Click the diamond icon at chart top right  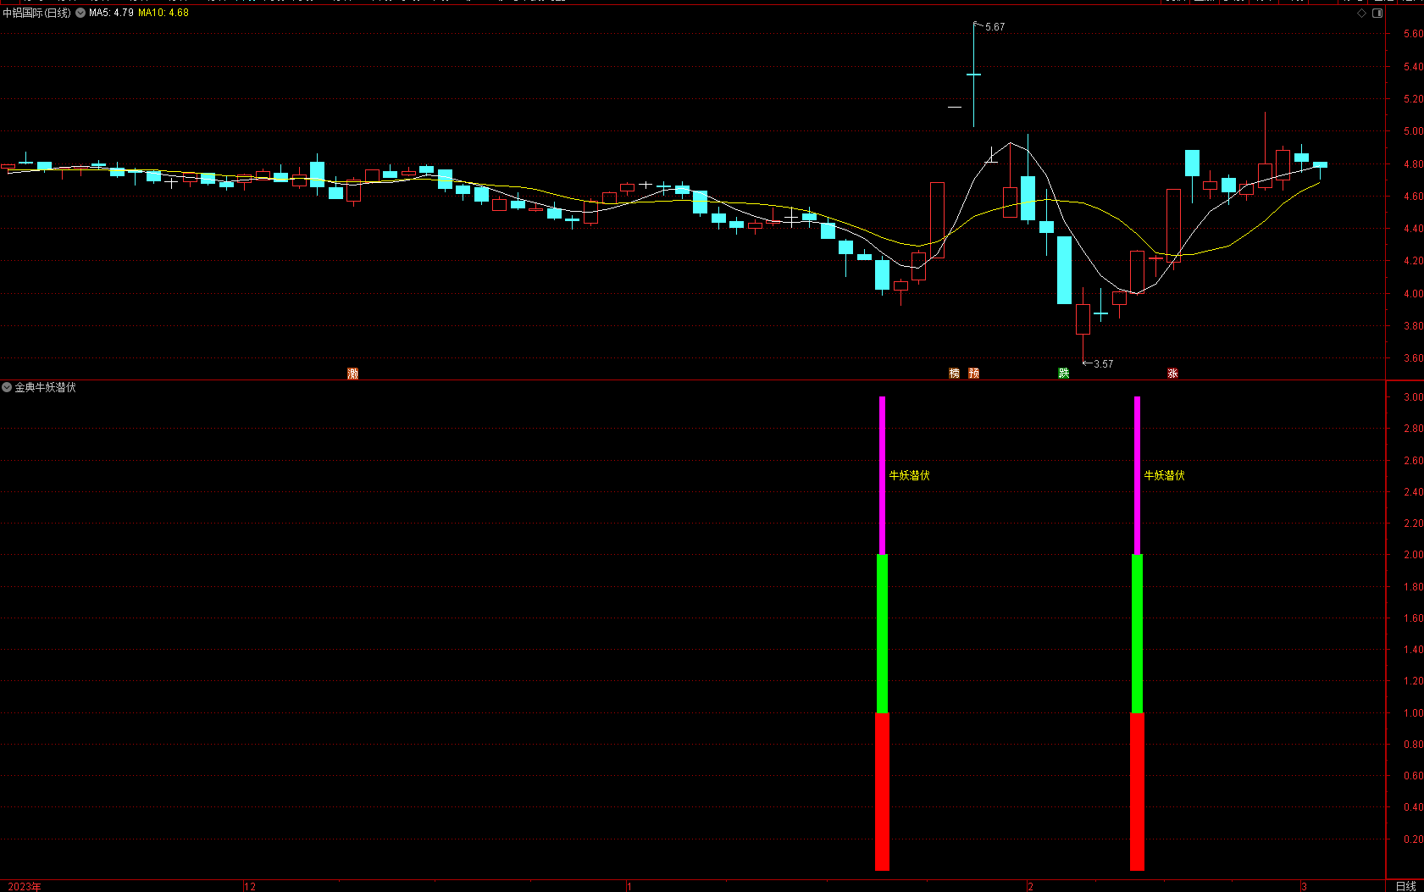pos(1361,14)
